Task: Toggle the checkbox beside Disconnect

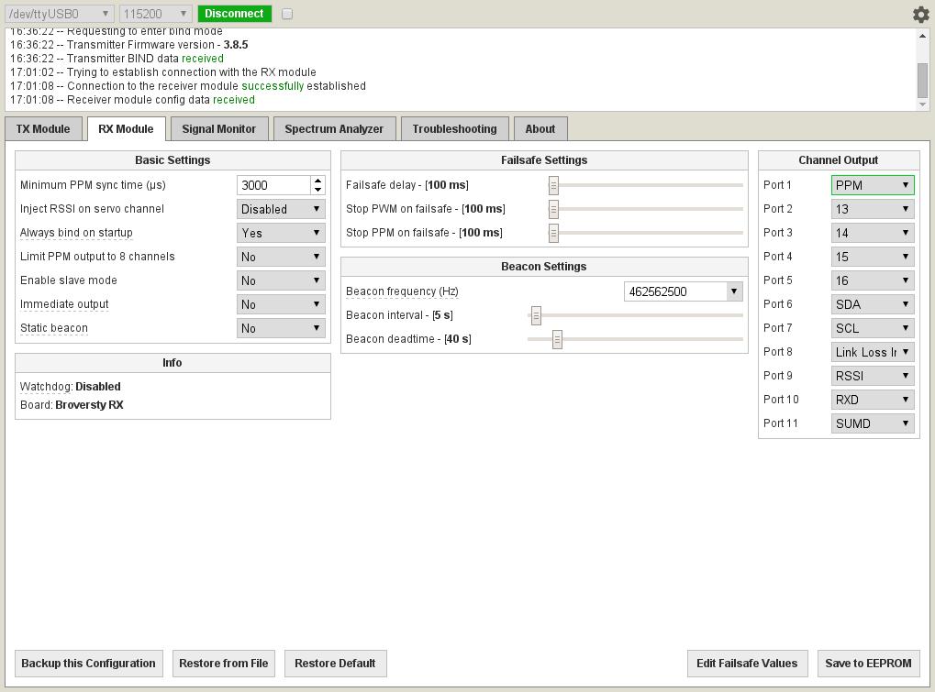Action: click(287, 14)
